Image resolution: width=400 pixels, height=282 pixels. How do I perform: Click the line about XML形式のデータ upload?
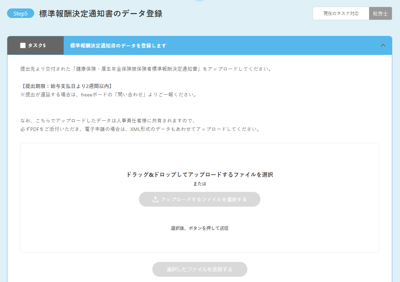(141, 129)
